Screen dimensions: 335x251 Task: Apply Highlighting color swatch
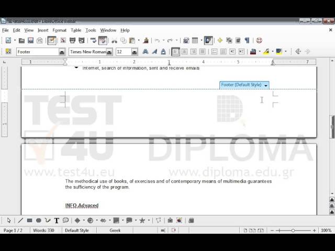(x=266, y=52)
